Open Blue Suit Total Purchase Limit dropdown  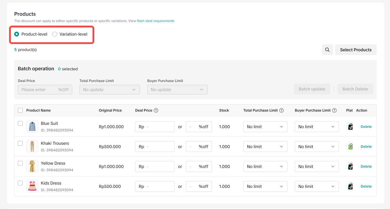(265, 127)
